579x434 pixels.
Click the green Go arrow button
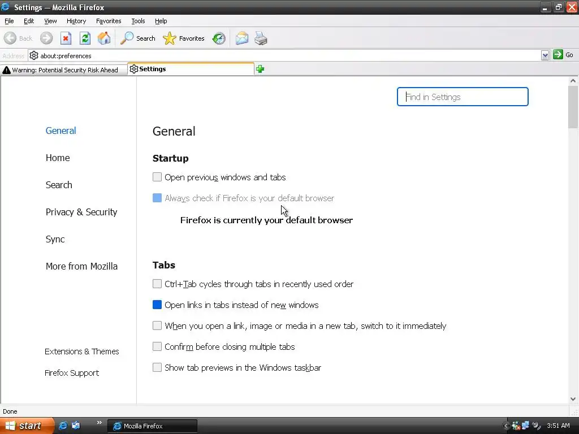tap(558, 55)
